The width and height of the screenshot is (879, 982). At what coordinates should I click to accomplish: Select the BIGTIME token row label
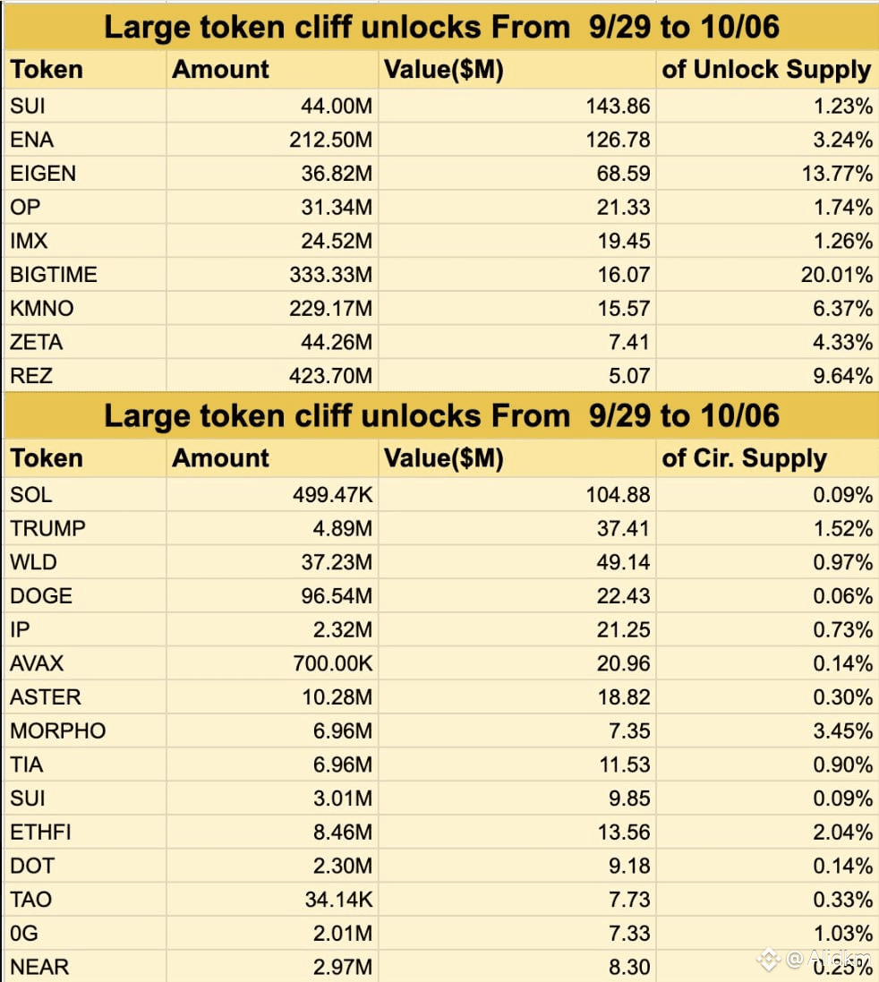85,275
